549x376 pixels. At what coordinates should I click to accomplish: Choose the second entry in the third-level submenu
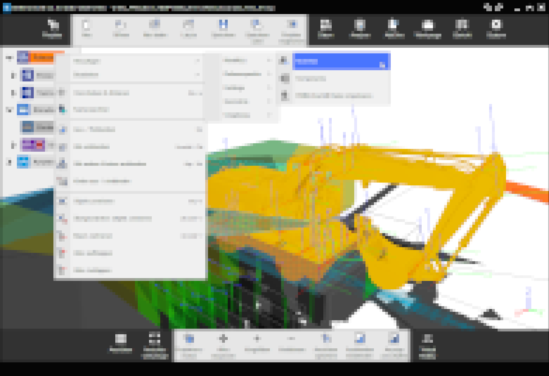310,79
